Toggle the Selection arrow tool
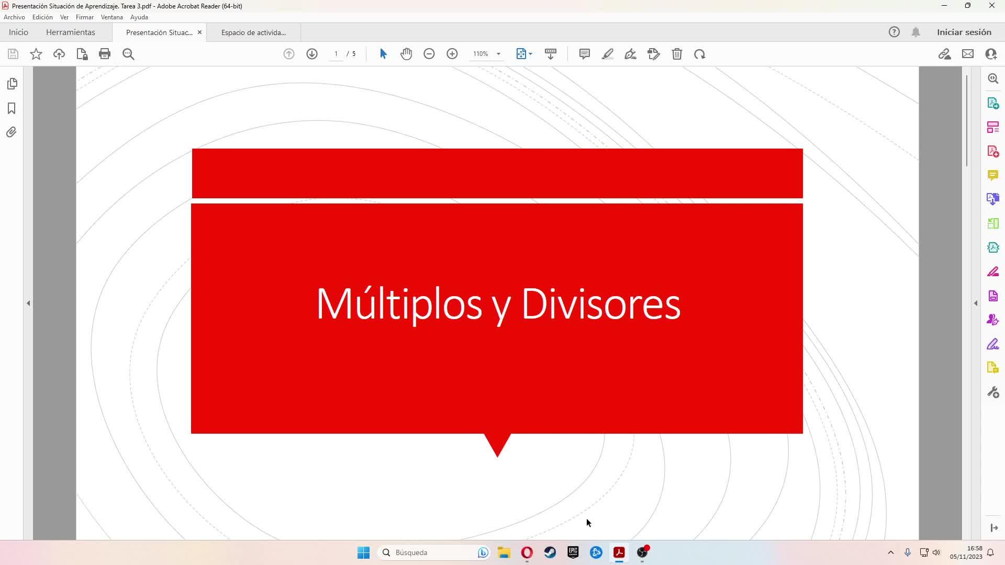1005x565 pixels. pos(383,54)
